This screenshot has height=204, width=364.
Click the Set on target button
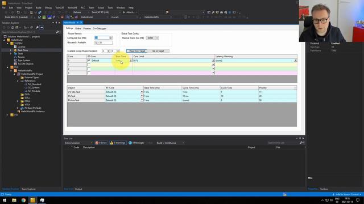(x=158, y=51)
